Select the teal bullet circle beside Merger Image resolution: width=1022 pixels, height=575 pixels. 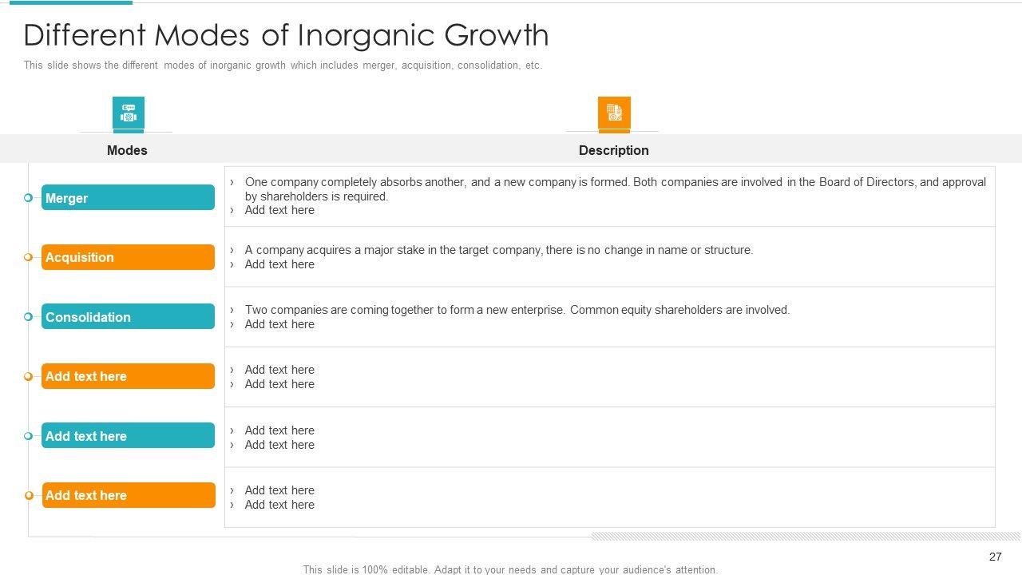point(28,197)
